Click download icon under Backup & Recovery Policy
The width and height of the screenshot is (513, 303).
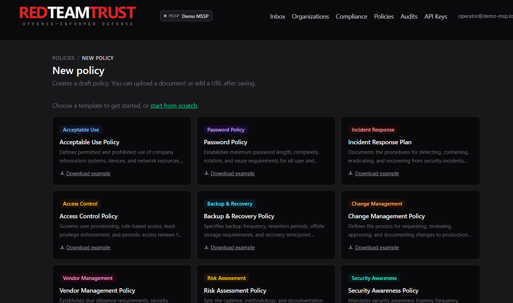click(206, 247)
